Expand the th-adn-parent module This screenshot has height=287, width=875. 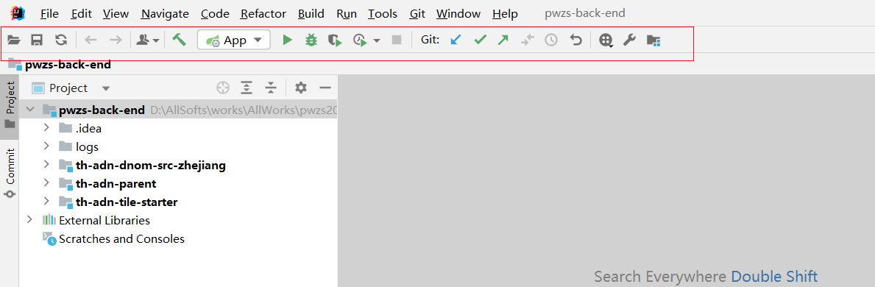(47, 183)
